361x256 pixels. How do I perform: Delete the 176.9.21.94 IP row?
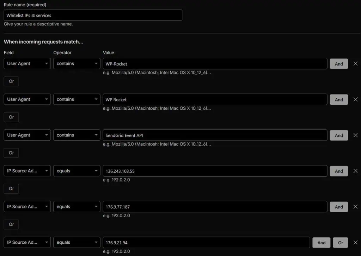[355, 243]
